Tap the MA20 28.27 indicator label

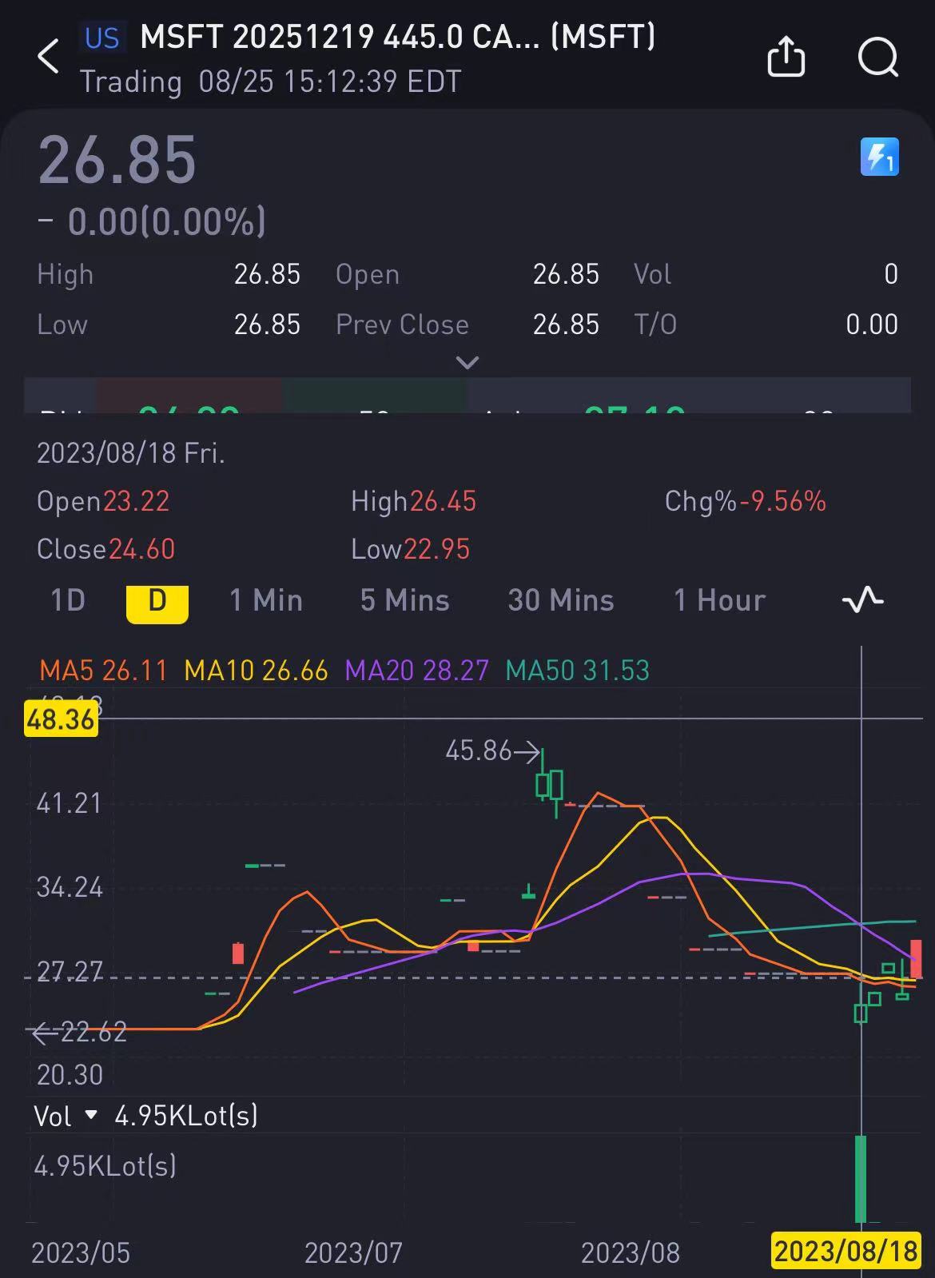[416, 670]
